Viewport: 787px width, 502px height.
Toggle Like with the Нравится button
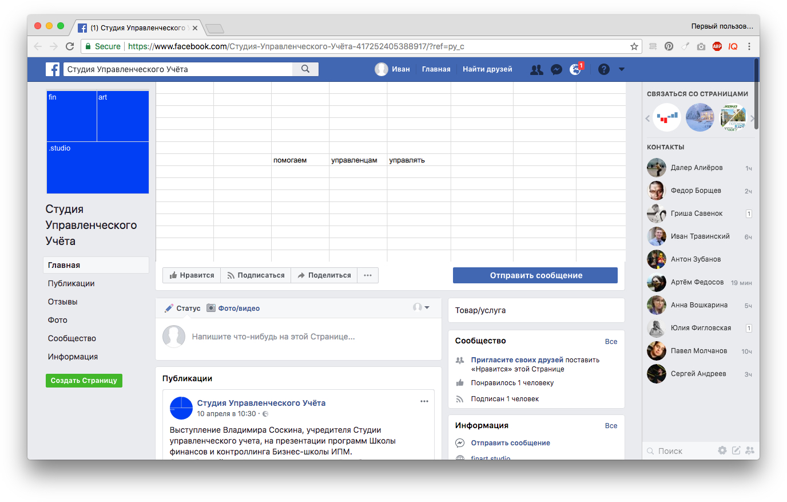pos(192,275)
